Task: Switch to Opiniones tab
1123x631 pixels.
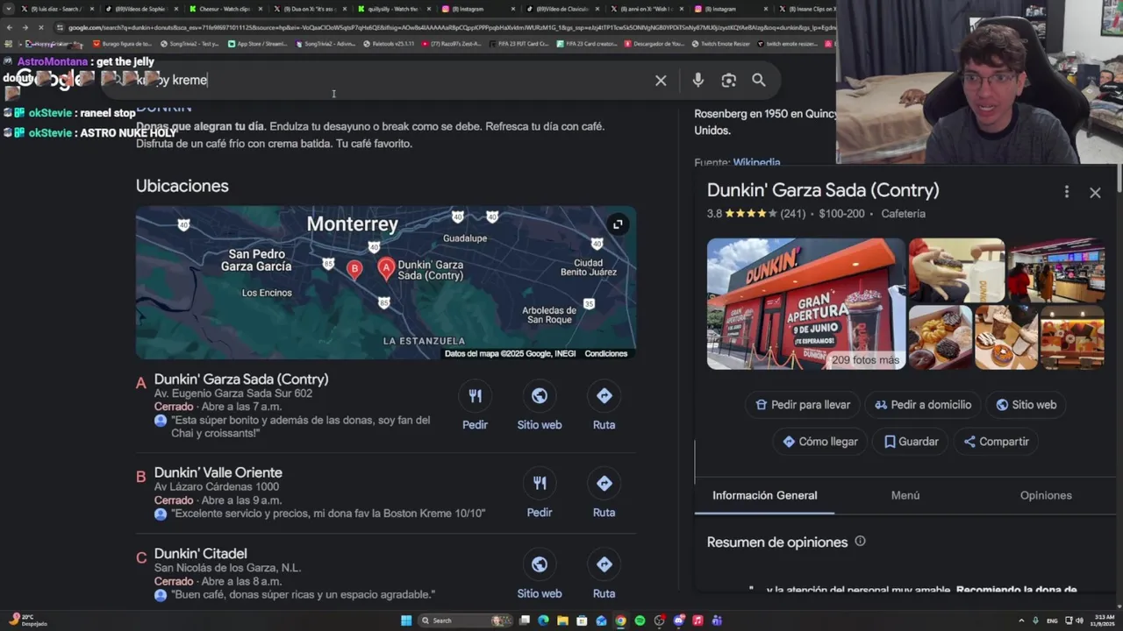Action: 1046,495
